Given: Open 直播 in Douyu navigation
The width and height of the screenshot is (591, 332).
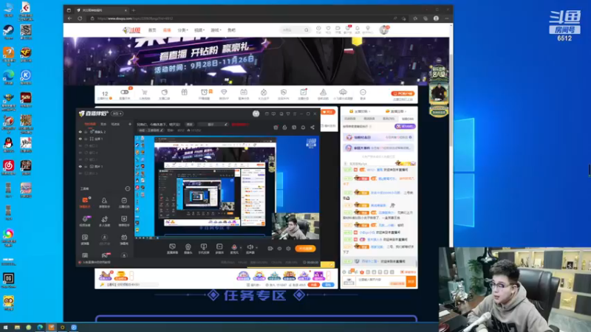Looking at the screenshot, I should 167,30.
